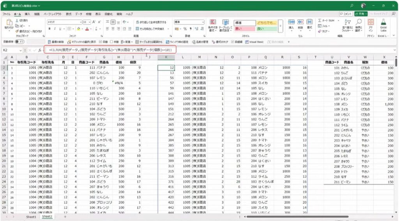The width and height of the screenshot is (399, 221).
Task: Click the fx insert function icon
Action: pyautogui.click(x=40, y=50)
